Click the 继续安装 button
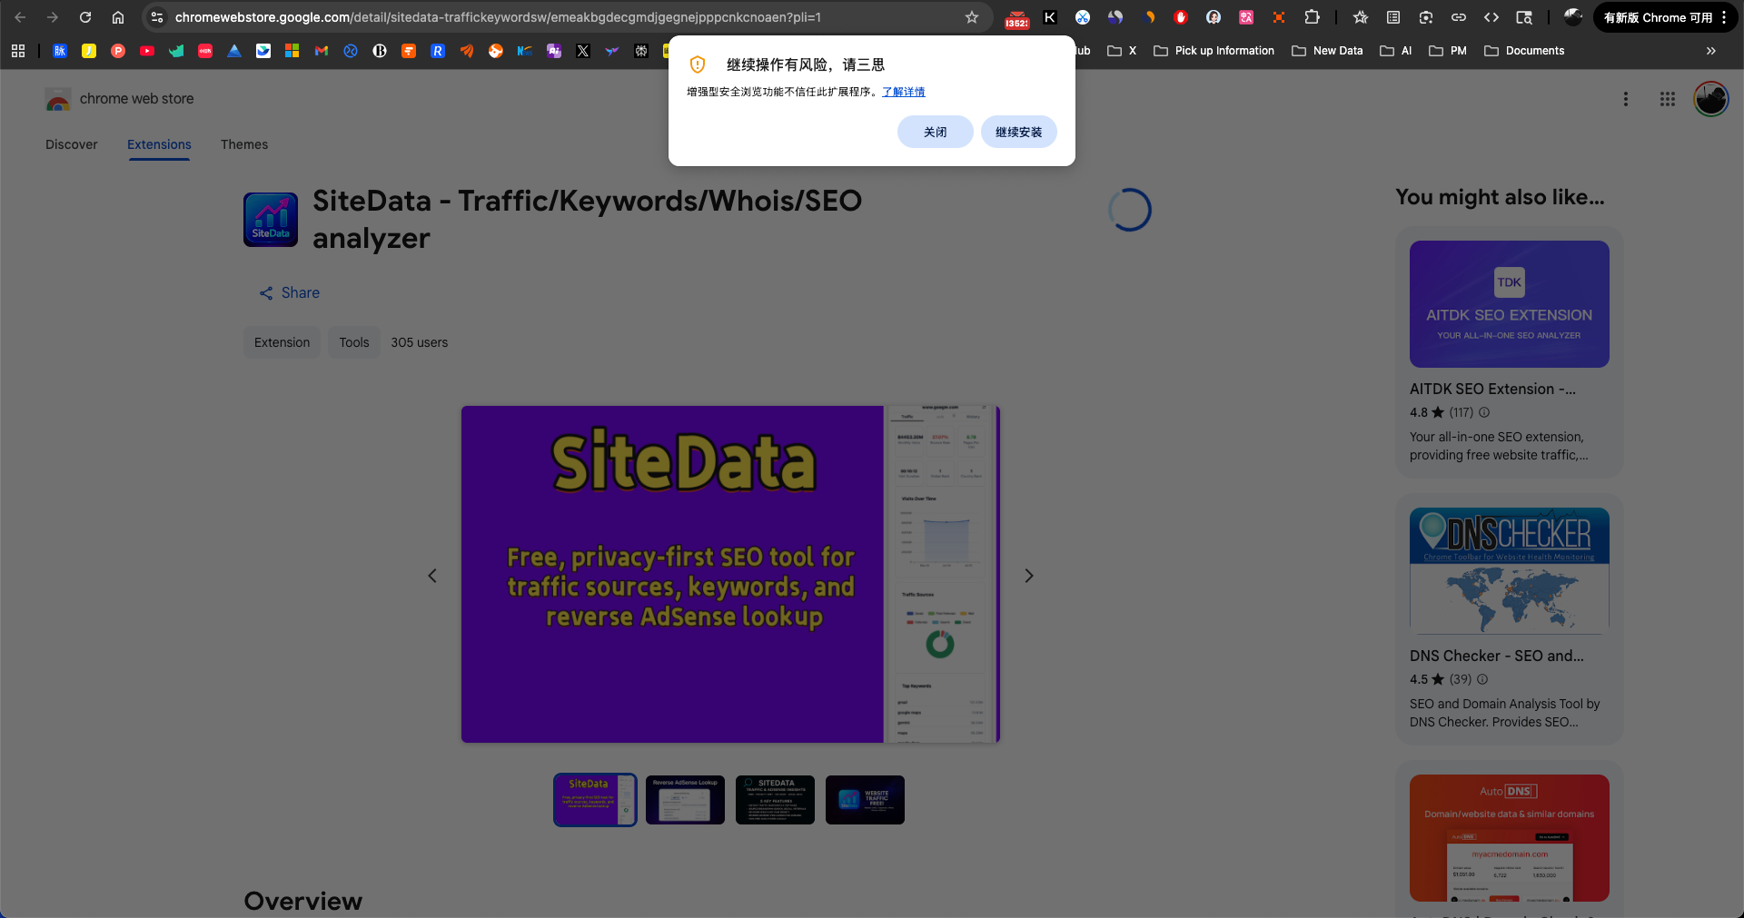 (x=1019, y=132)
